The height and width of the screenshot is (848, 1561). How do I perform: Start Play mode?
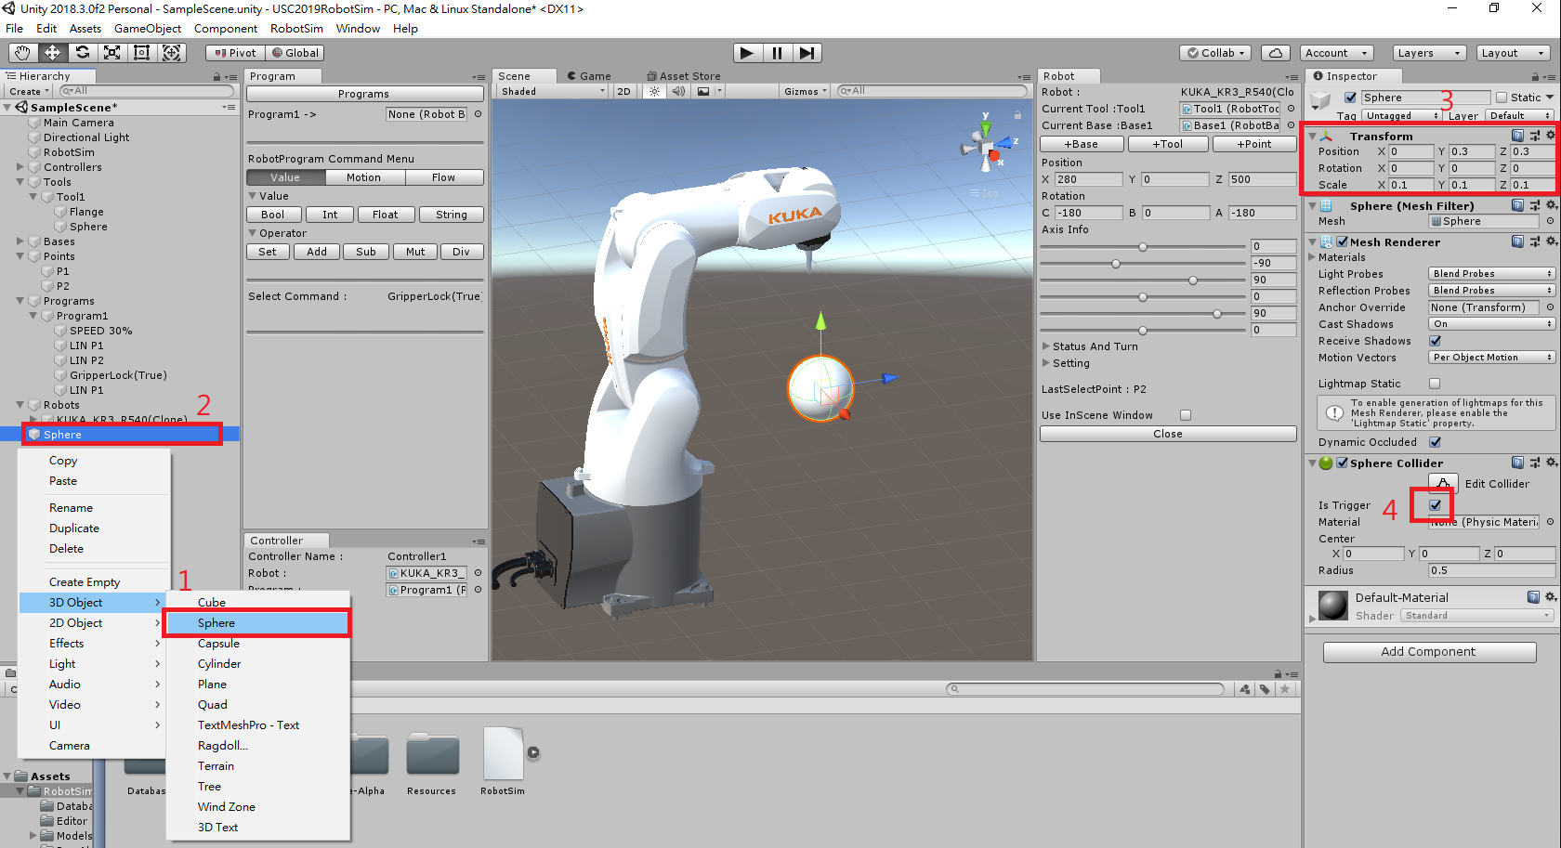click(747, 53)
